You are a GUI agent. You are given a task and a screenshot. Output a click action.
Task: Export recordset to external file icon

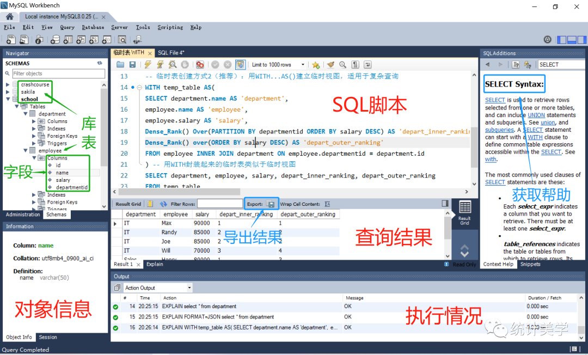click(271, 204)
